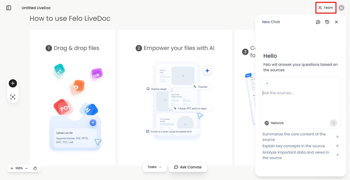The height and width of the screenshot is (180, 350).
Task: Click the blue Word W icon
Action: [89, 109]
